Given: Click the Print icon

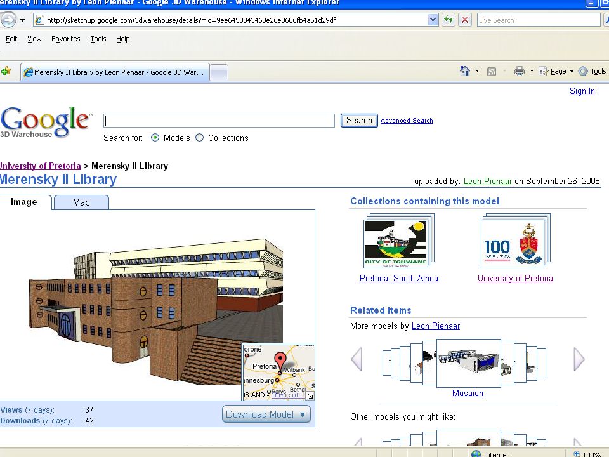Looking at the screenshot, I should pyautogui.click(x=520, y=71).
